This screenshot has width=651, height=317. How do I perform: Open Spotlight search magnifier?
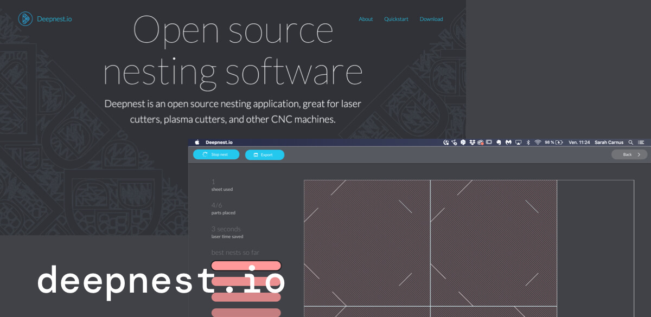pyautogui.click(x=631, y=143)
